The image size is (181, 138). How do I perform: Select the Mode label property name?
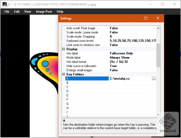(73, 58)
